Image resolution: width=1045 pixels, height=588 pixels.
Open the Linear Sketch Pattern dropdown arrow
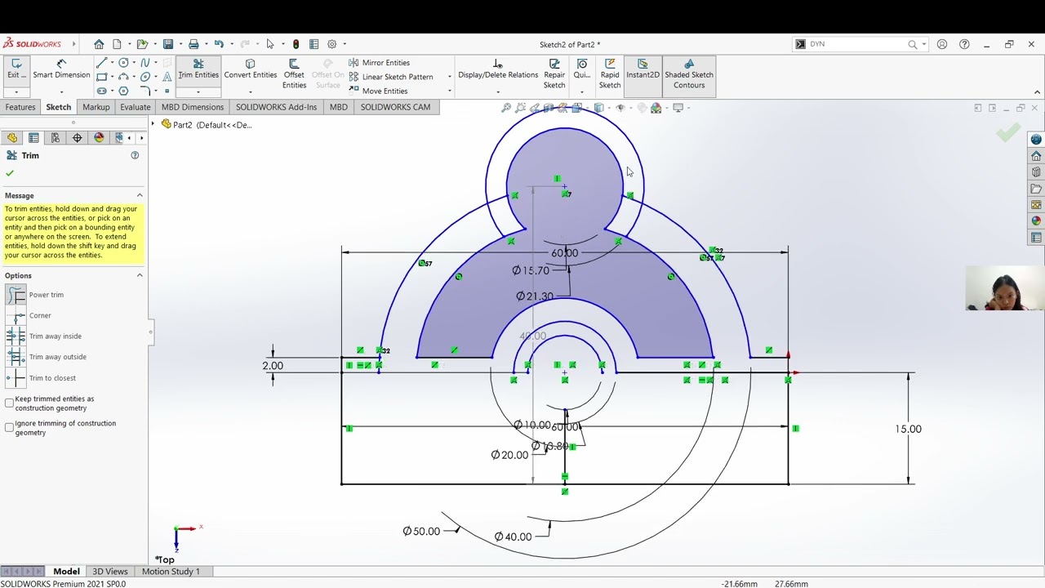[x=449, y=77]
